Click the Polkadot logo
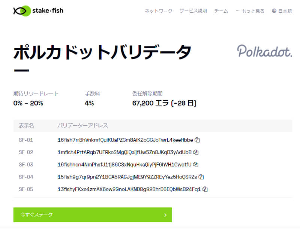The image size is (300, 229). pyautogui.click(x=264, y=52)
